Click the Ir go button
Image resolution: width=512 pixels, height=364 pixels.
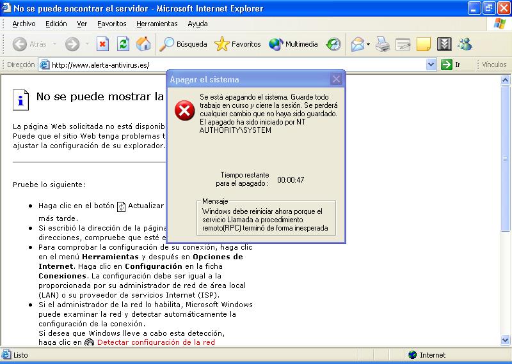point(451,64)
